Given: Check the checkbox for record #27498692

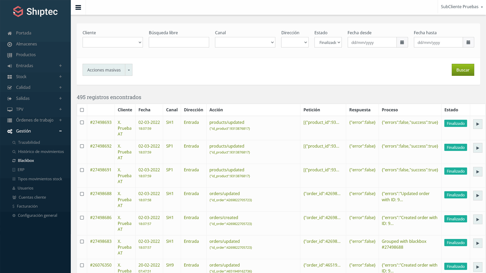Looking at the screenshot, I should (82, 146).
